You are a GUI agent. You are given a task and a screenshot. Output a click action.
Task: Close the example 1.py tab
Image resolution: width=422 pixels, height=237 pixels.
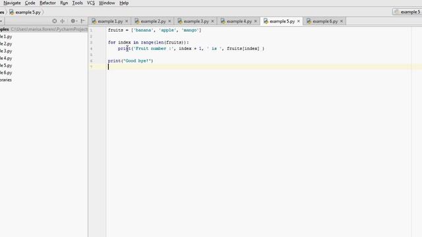(127, 21)
